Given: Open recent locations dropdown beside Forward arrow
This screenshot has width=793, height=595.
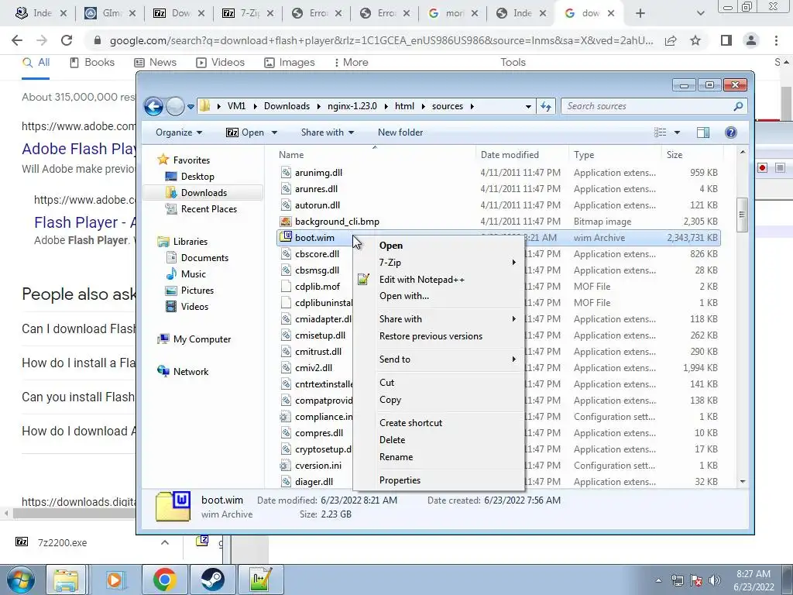Looking at the screenshot, I should click(x=191, y=107).
